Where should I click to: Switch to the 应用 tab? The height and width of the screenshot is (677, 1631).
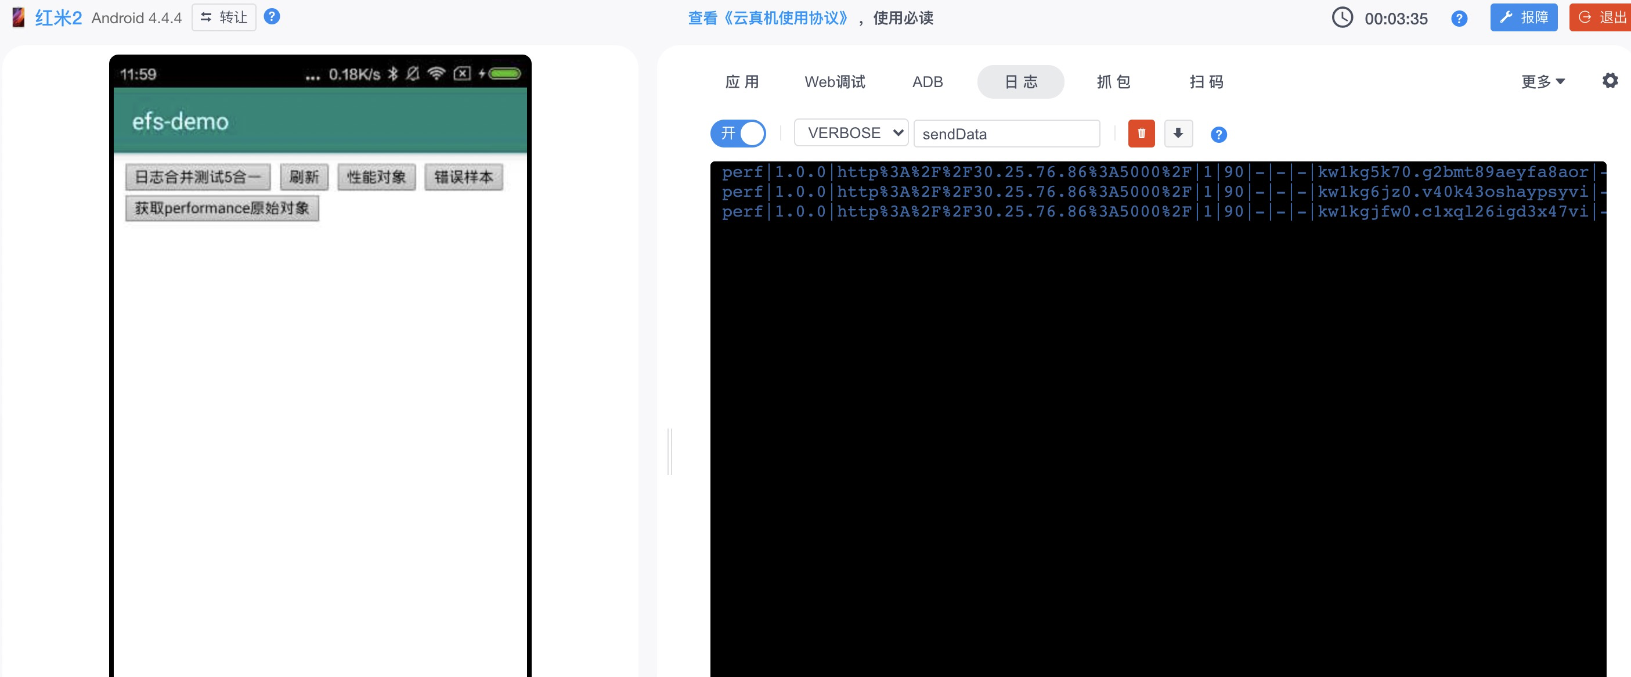tap(742, 82)
